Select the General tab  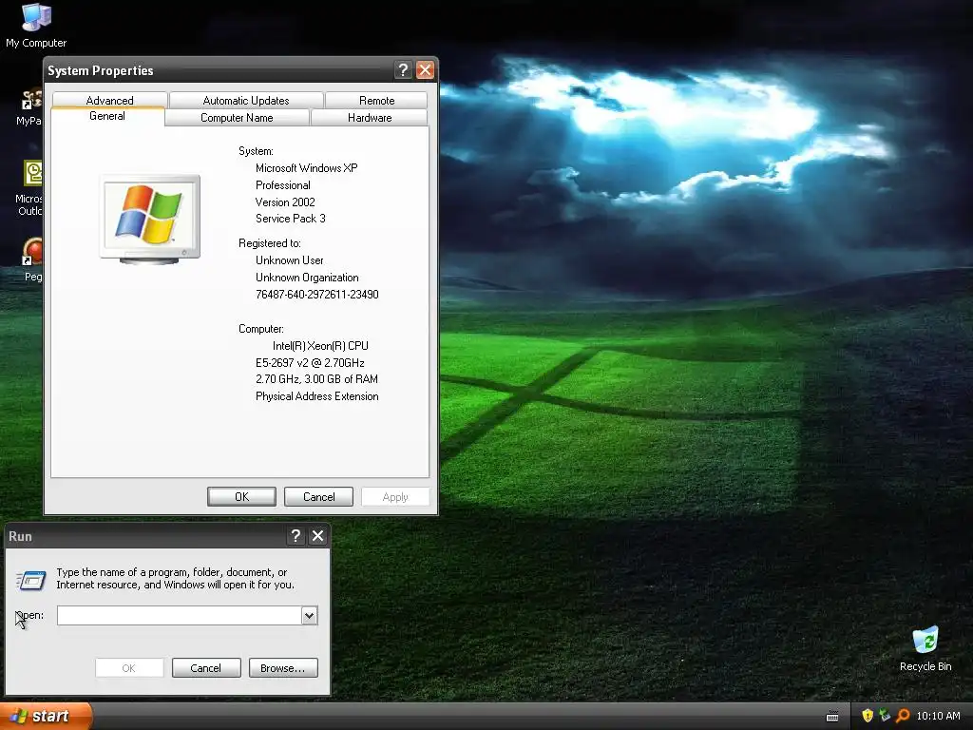[107, 116]
